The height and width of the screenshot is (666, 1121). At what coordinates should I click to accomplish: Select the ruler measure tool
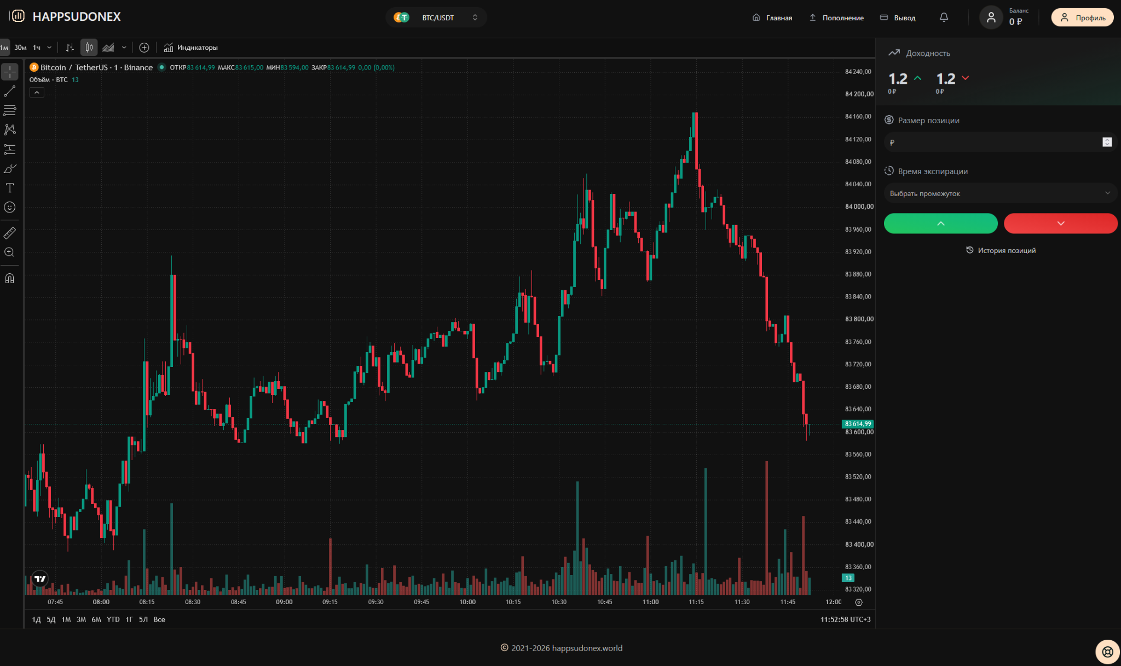10,233
